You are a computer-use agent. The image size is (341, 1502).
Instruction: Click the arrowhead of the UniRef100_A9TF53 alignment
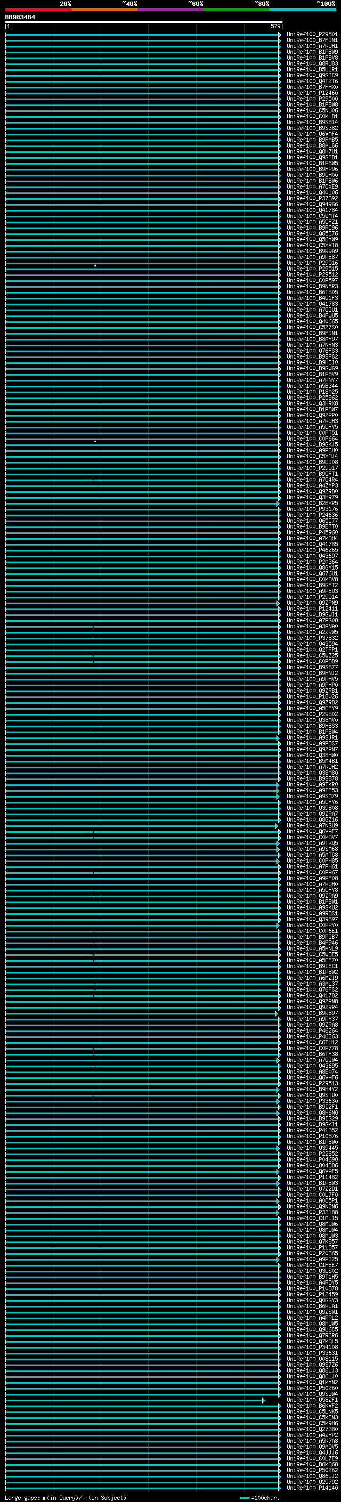pyautogui.click(x=278, y=791)
